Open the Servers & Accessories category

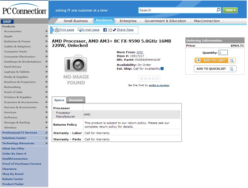tap(20, 107)
